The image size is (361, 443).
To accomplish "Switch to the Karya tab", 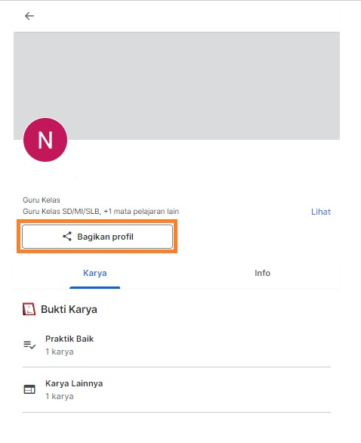I will 95,273.
